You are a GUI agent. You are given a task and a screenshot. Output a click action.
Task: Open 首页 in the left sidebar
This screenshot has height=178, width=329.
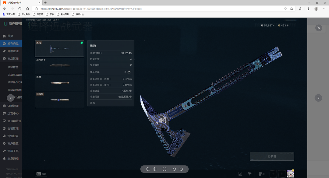point(10,36)
